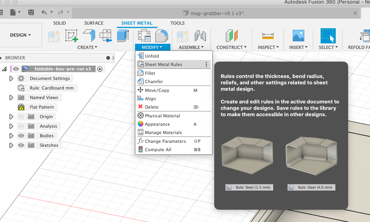Choose Move/Copy from the Modify menu
370x222 pixels.
[x=174, y=90]
